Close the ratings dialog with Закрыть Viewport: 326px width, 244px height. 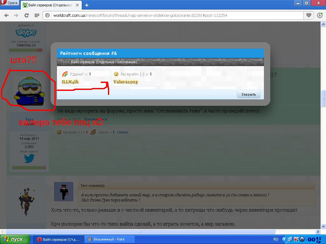click(x=248, y=94)
